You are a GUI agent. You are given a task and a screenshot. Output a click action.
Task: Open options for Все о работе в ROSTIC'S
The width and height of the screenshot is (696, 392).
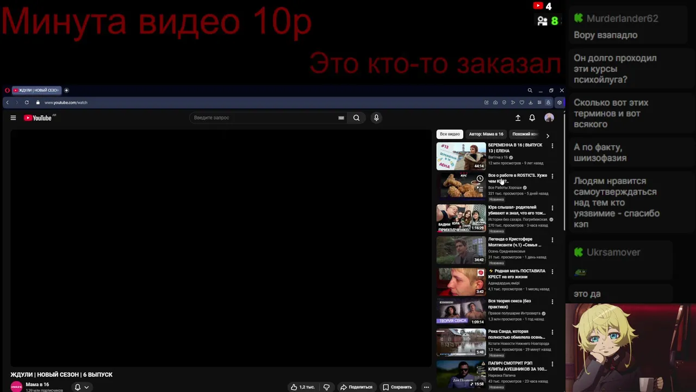[x=552, y=176]
